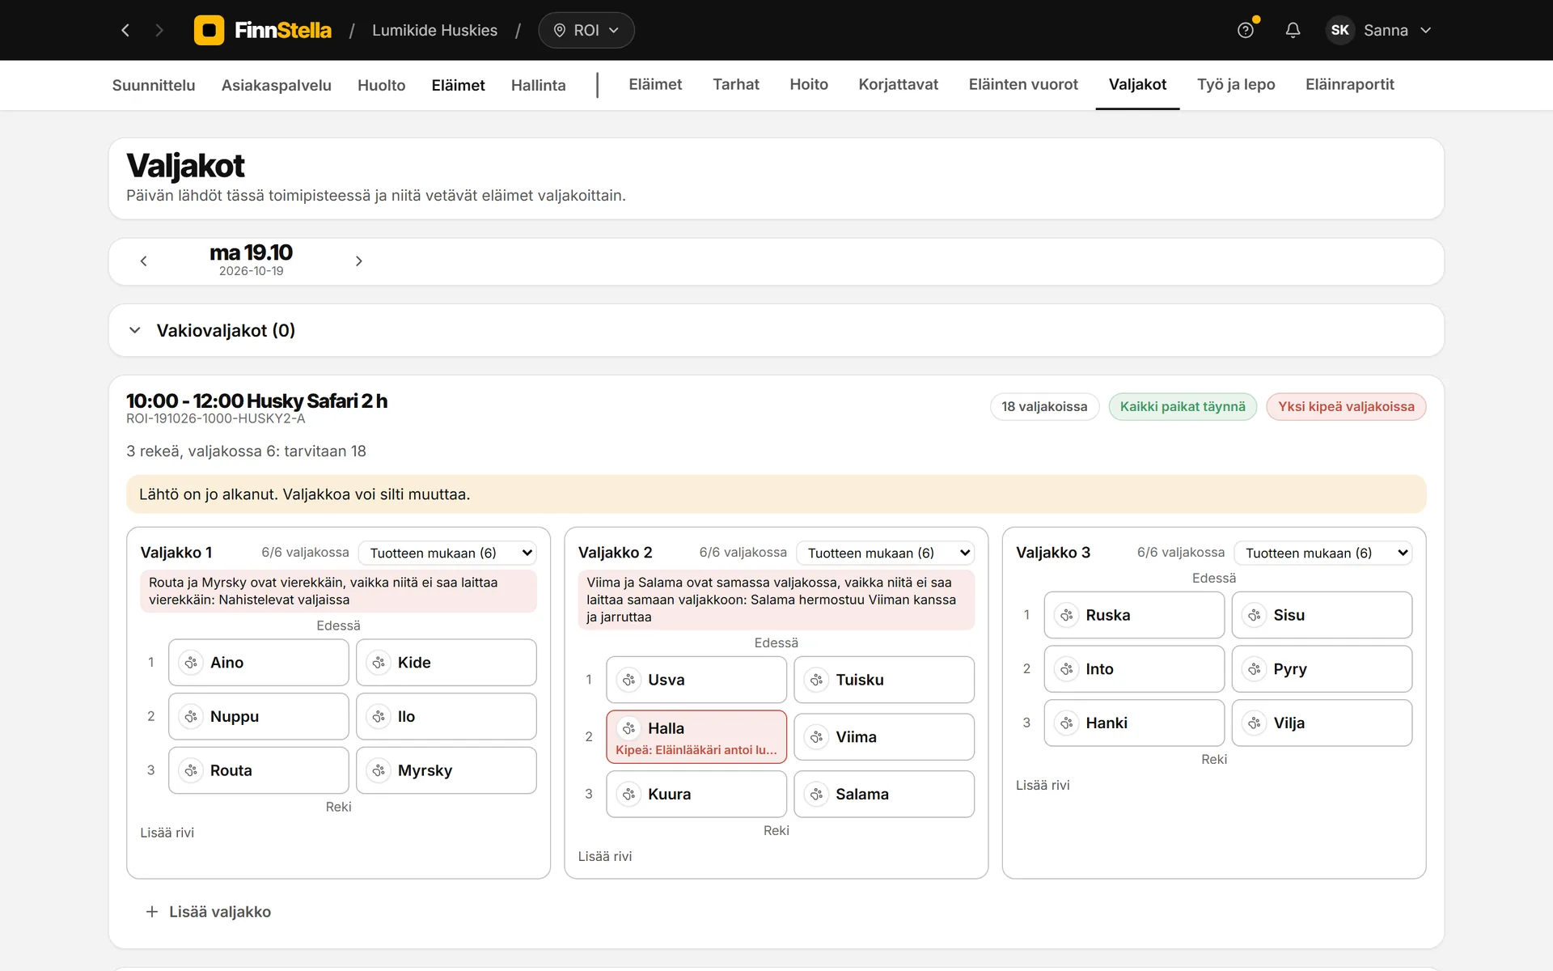Click the paw icon next to Halla
The height and width of the screenshot is (971, 1553).
628,728
